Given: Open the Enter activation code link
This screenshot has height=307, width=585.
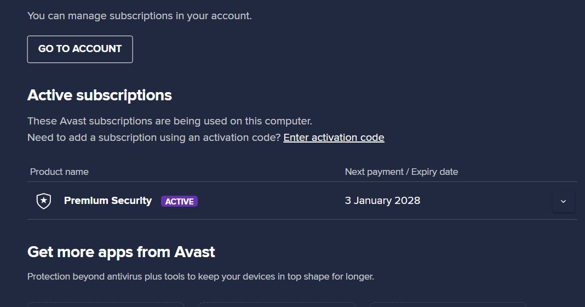Looking at the screenshot, I should (334, 138).
